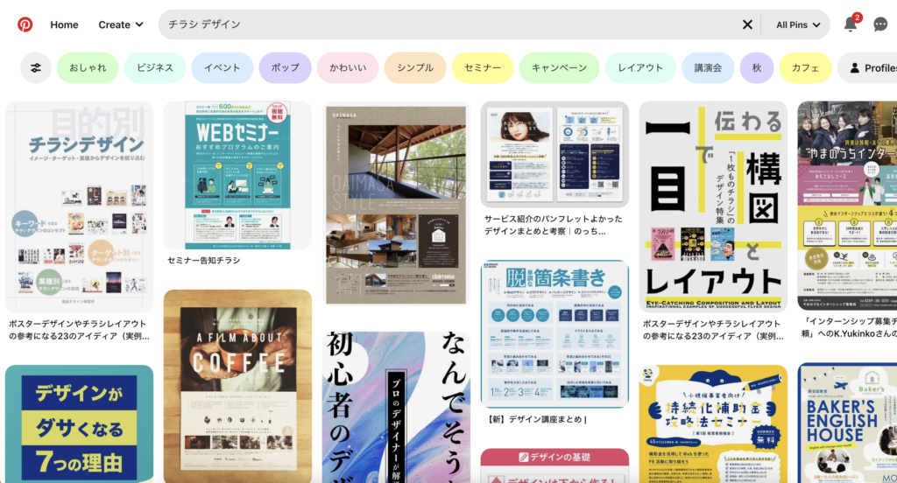
Task: Open the WEBセミナー flyer pin
Action: point(237,175)
